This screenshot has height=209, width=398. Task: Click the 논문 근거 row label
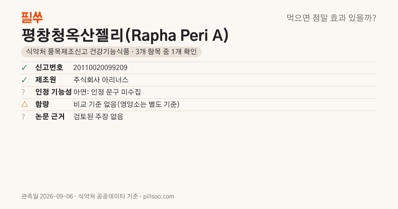click(x=50, y=117)
